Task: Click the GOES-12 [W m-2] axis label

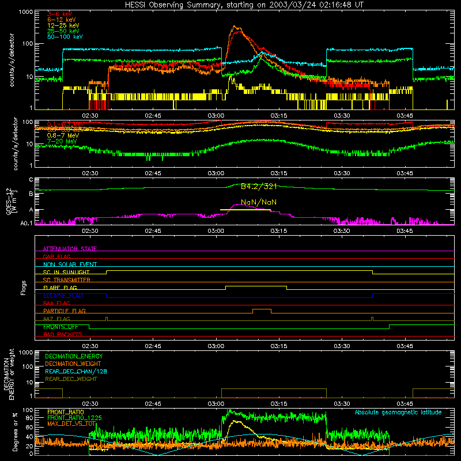Action: click(x=12, y=201)
